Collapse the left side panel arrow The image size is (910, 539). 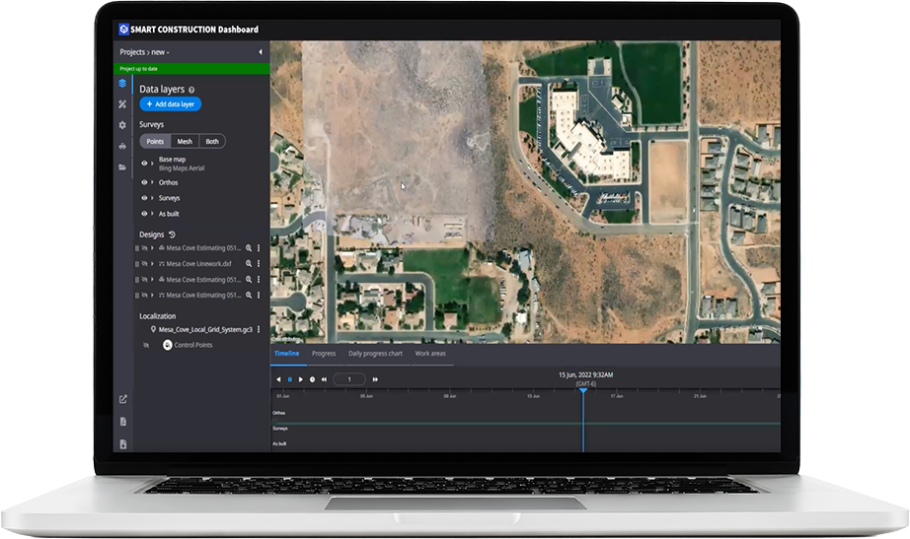point(260,52)
